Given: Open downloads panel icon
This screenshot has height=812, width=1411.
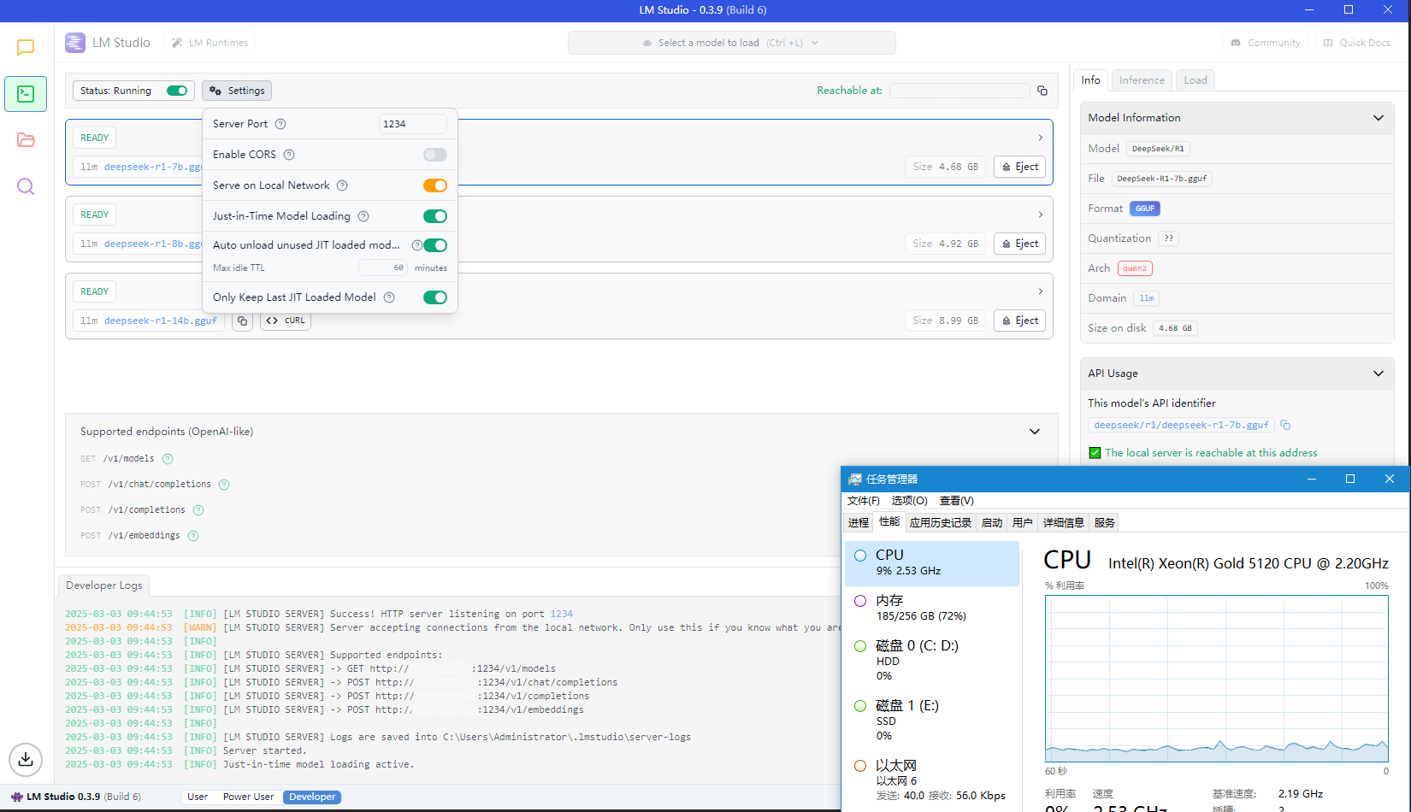Looking at the screenshot, I should (26, 759).
